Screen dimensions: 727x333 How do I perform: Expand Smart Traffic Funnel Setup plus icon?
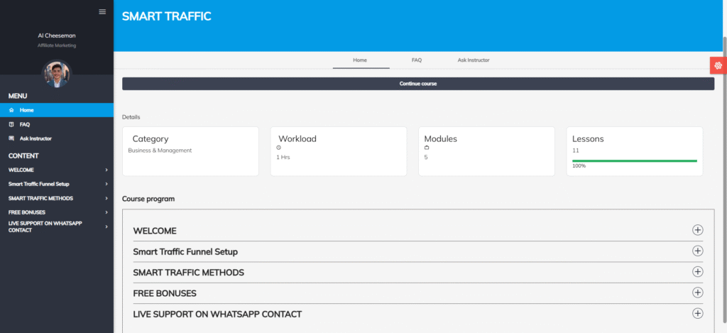697,251
